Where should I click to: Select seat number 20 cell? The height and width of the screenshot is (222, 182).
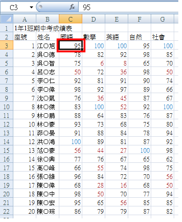25,211
